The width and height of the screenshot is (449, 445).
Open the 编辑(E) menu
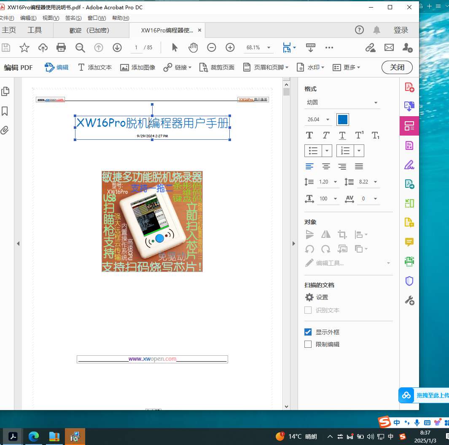click(x=28, y=18)
